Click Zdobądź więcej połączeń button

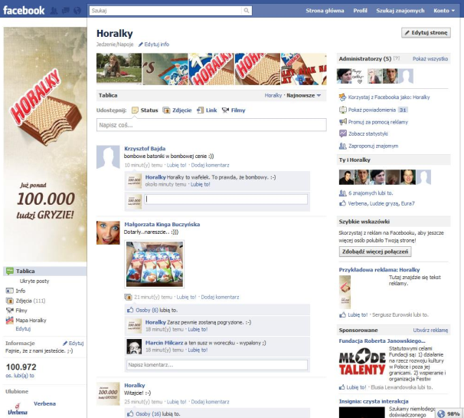coord(375,252)
